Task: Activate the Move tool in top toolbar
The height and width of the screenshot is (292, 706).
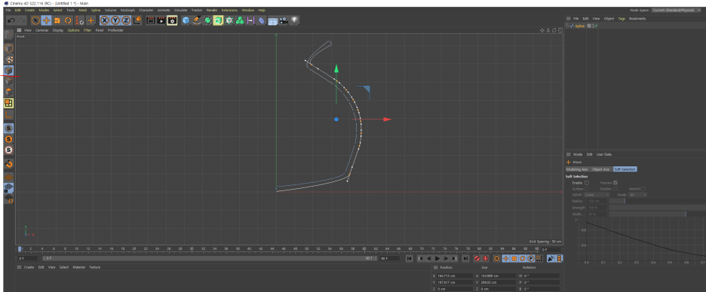Action: (46, 20)
